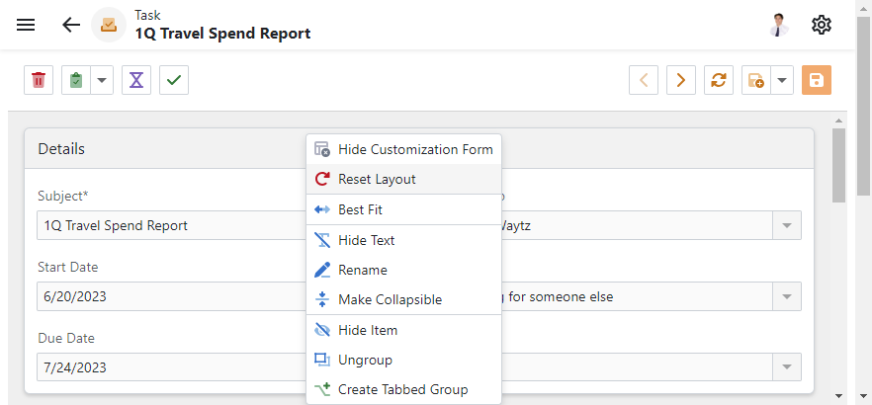Viewport: 872px width, 405px height.
Task: Click the orange Refresh icon
Action: point(719,80)
